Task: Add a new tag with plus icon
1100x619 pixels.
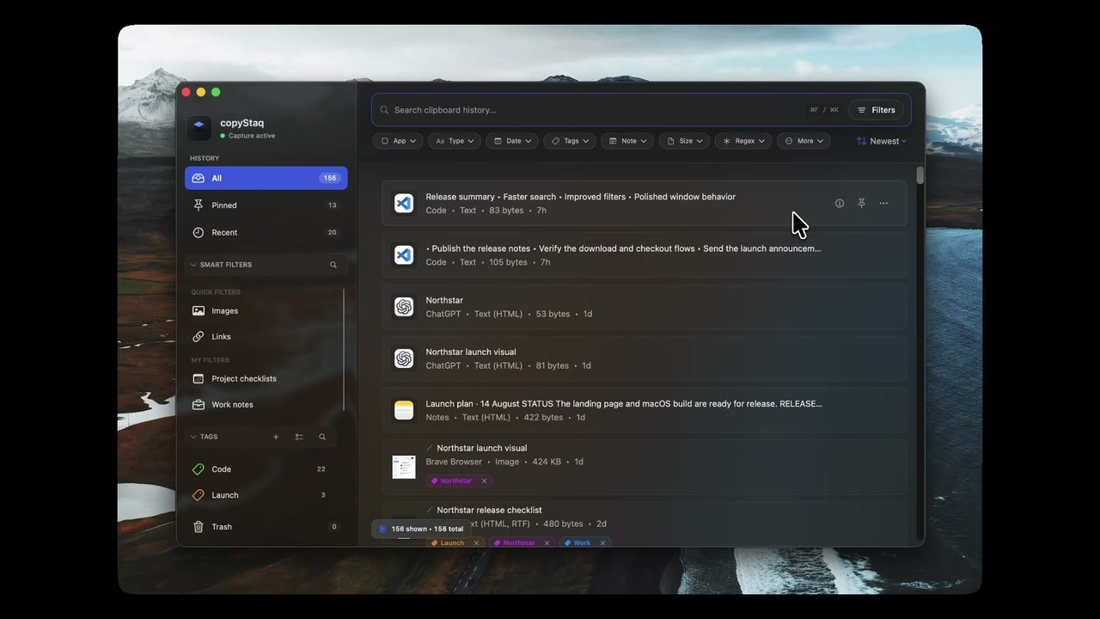Action: pyautogui.click(x=276, y=437)
